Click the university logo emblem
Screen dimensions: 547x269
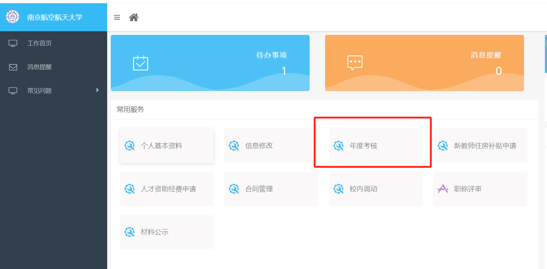click(x=13, y=17)
